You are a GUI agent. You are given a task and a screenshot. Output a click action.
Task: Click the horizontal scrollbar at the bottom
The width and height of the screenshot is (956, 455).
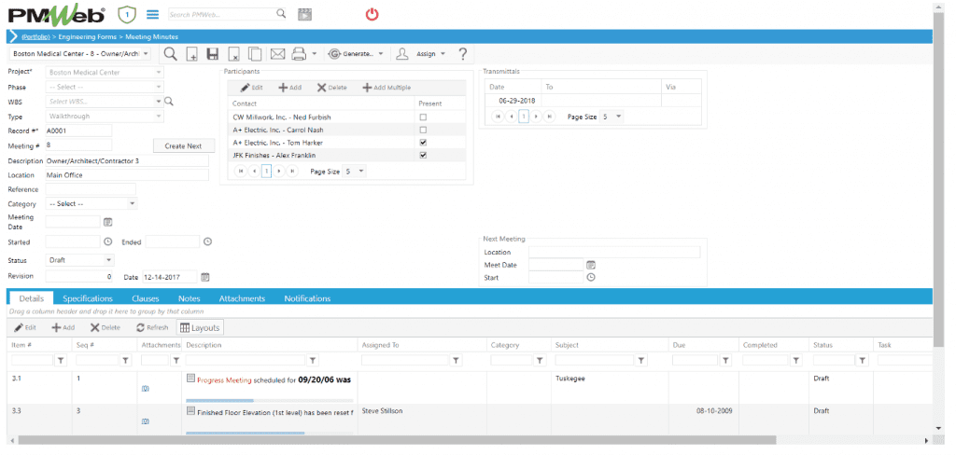pos(397,440)
